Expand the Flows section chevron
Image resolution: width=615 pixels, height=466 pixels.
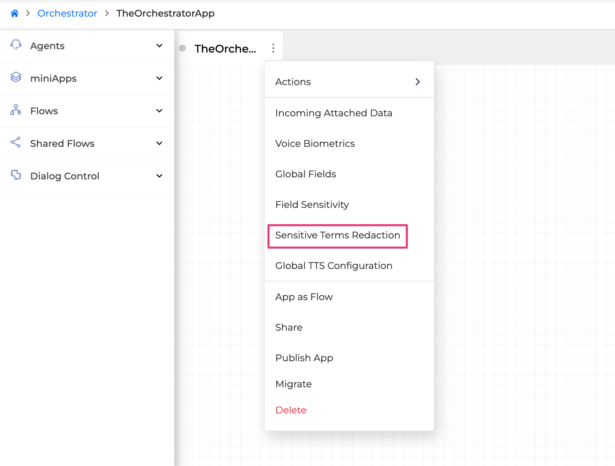(x=159, y=111)
